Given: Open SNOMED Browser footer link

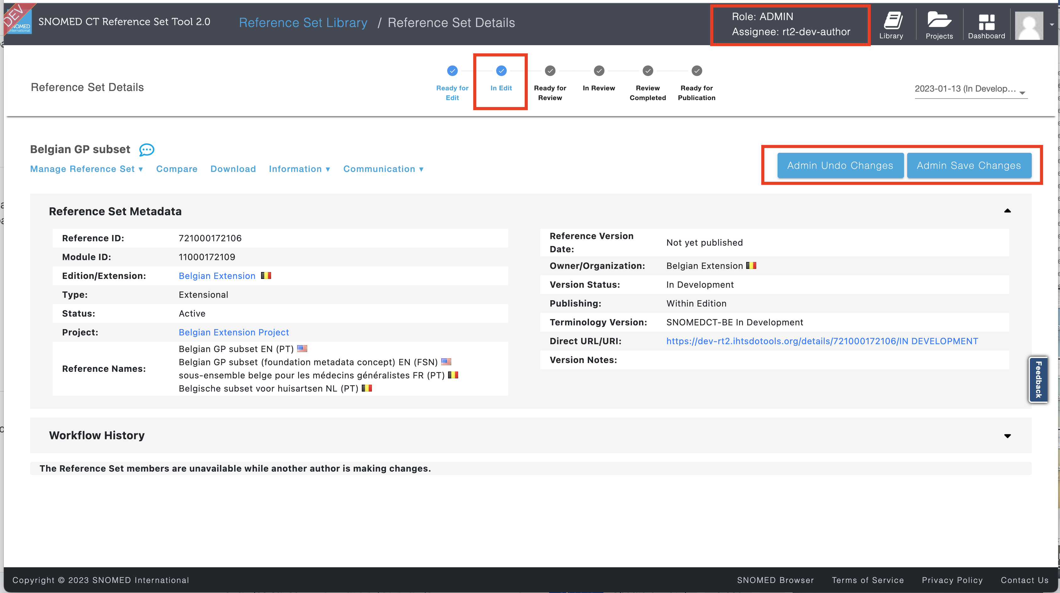Looking at the screenshot, I should (775, 580).
